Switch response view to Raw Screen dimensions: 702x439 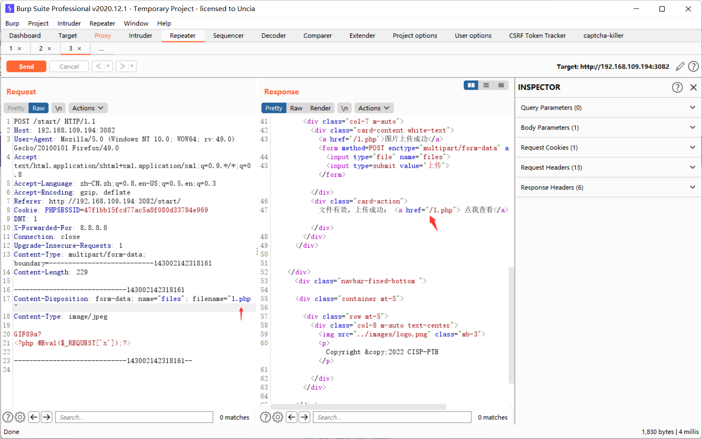coord(296,108)
